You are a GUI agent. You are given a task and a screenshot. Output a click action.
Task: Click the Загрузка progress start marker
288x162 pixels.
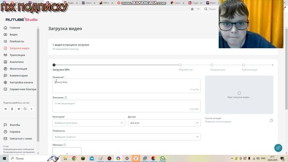[54, 65]
